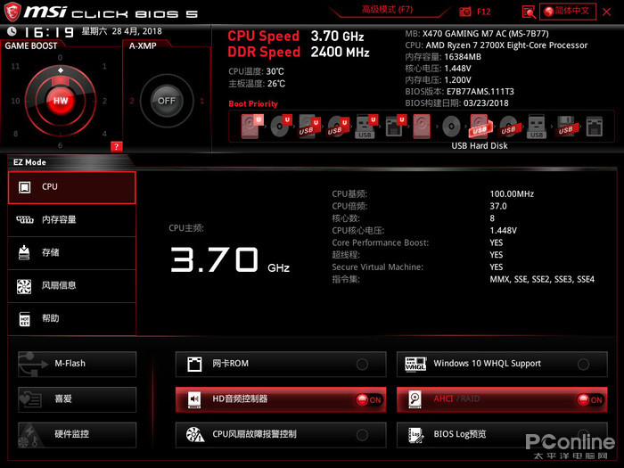The width and height of the screenshot is (624, 468).
Task: Enable CPU风扇故障报警控制 switch
Action: click(362, 435)
